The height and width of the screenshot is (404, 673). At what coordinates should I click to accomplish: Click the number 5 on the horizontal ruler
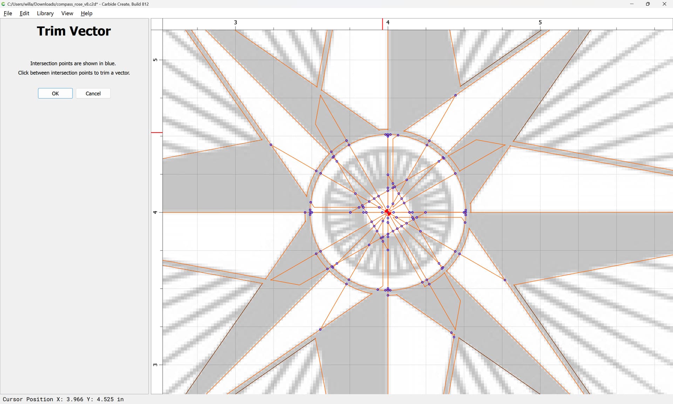(x=540, y=22)
